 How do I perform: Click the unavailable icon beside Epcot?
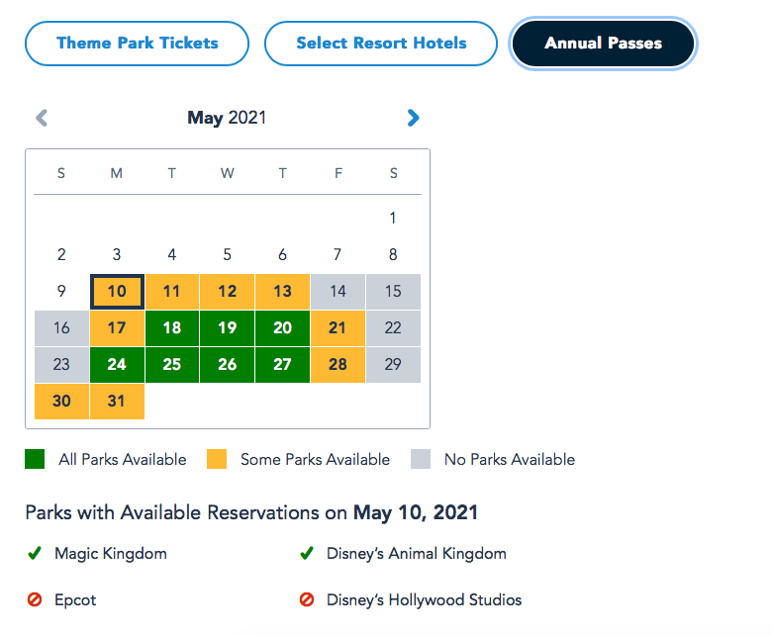35,599
